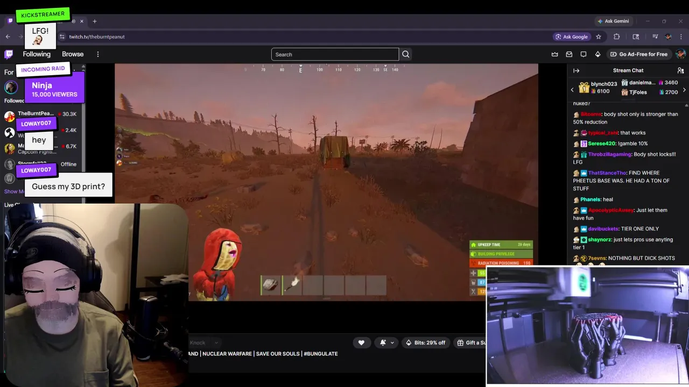Click the Gift a Sub button

point(470,342)
